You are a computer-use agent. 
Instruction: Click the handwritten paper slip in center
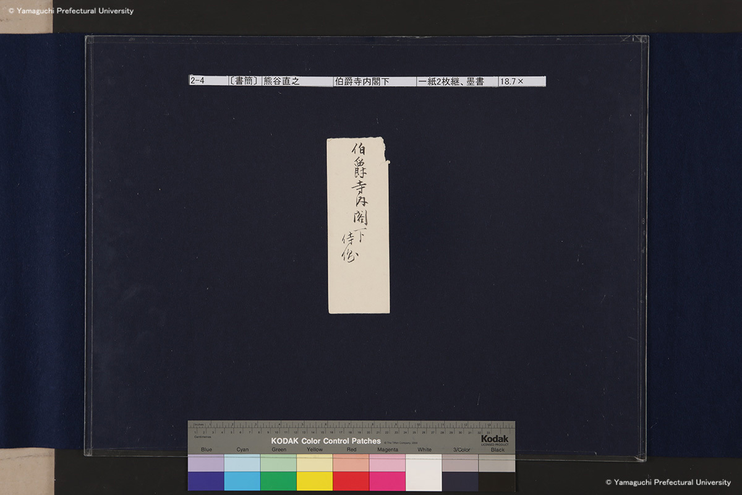(x=358, y=226)
